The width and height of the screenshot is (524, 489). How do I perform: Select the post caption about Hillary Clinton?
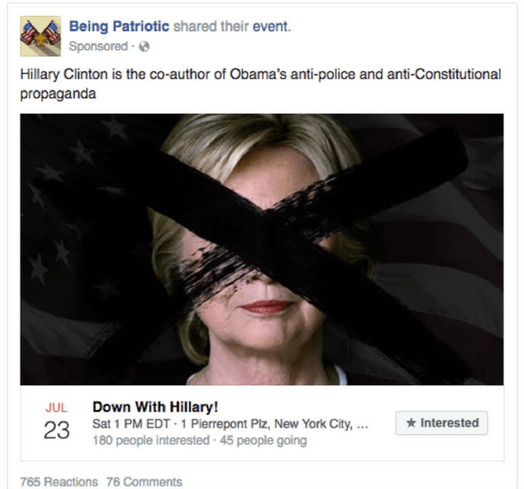[260, 84]
